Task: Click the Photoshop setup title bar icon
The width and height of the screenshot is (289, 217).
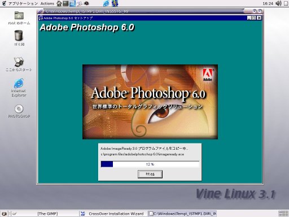Action: [x=41, y=18]
